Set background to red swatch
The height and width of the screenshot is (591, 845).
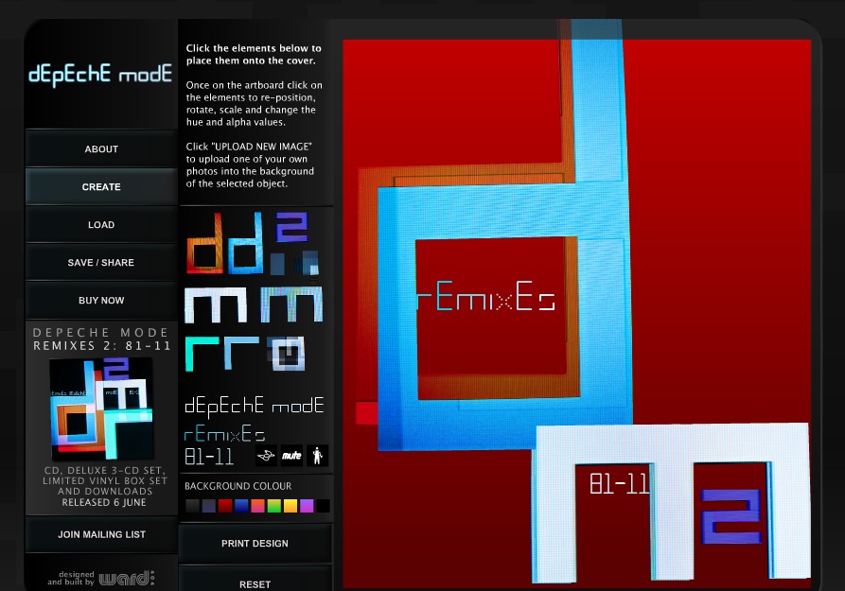point(225,505)
